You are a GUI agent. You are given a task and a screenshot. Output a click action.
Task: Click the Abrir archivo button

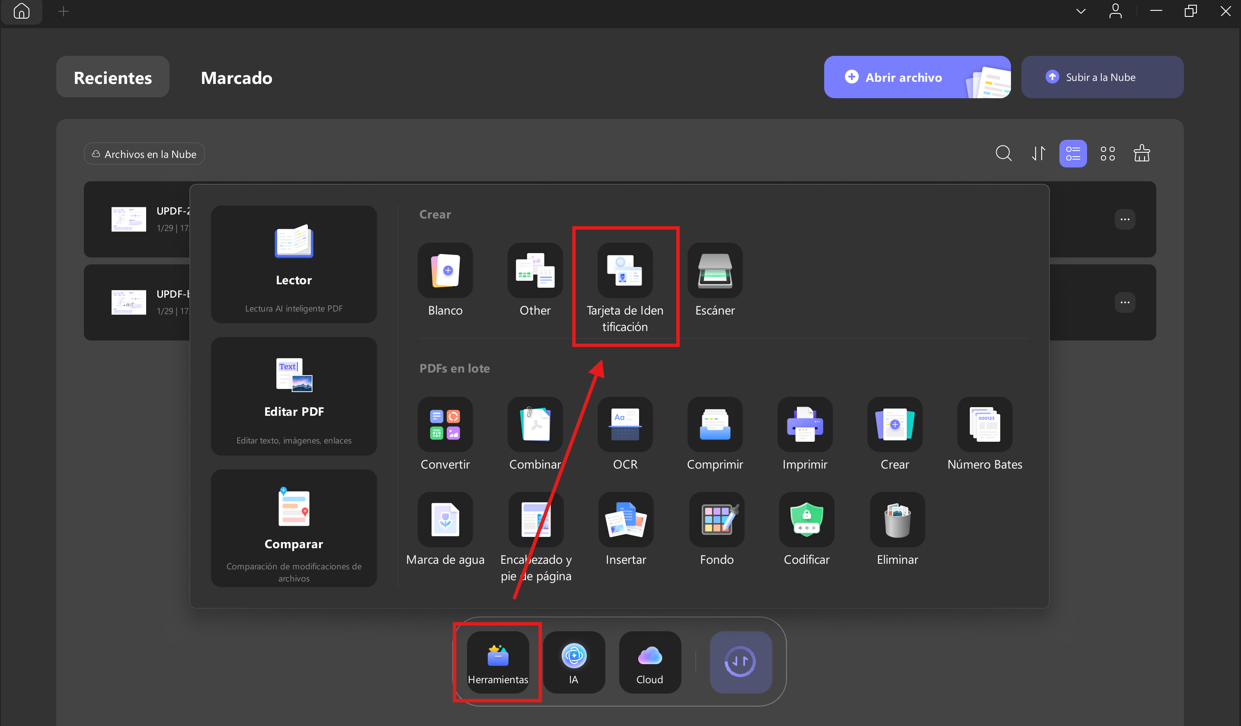[917, 77]
